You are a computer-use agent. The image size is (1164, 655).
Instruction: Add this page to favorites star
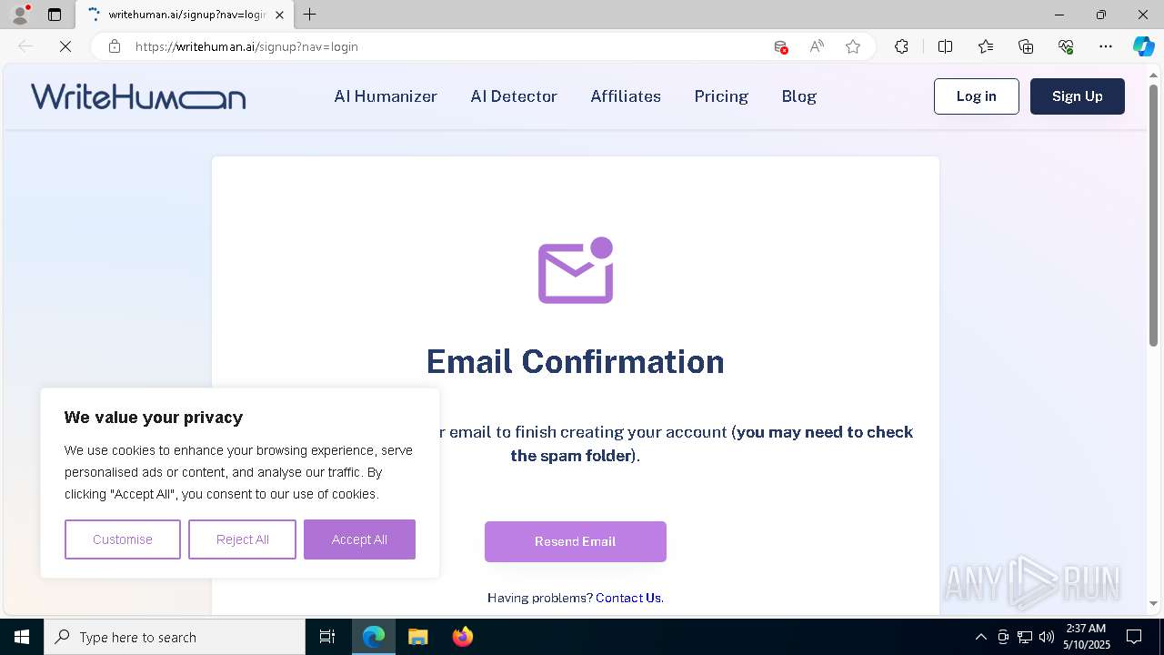[853, 46]
